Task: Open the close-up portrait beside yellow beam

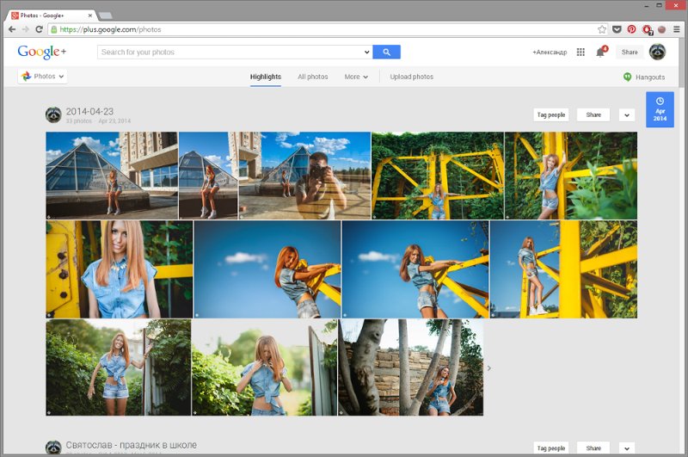Action: (x=120, y=269)
